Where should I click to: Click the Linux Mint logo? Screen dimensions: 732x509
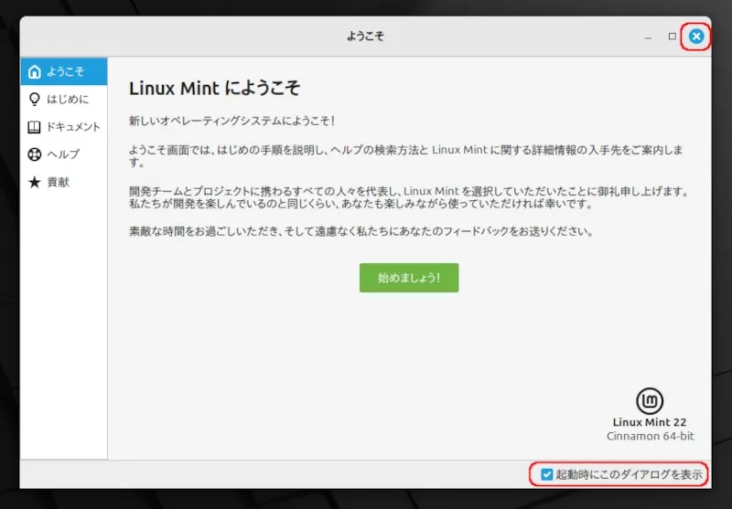click(x=649, y=400)
